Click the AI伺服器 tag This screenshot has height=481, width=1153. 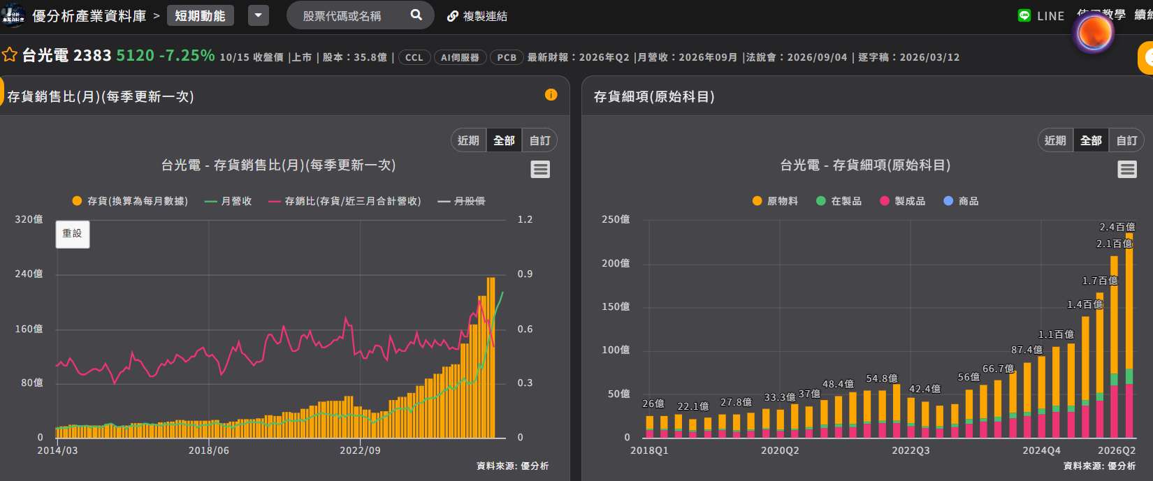coord(460,57)
